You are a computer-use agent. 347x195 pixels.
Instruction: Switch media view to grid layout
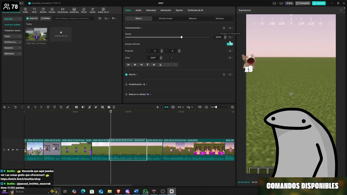[x=100, y=18]
